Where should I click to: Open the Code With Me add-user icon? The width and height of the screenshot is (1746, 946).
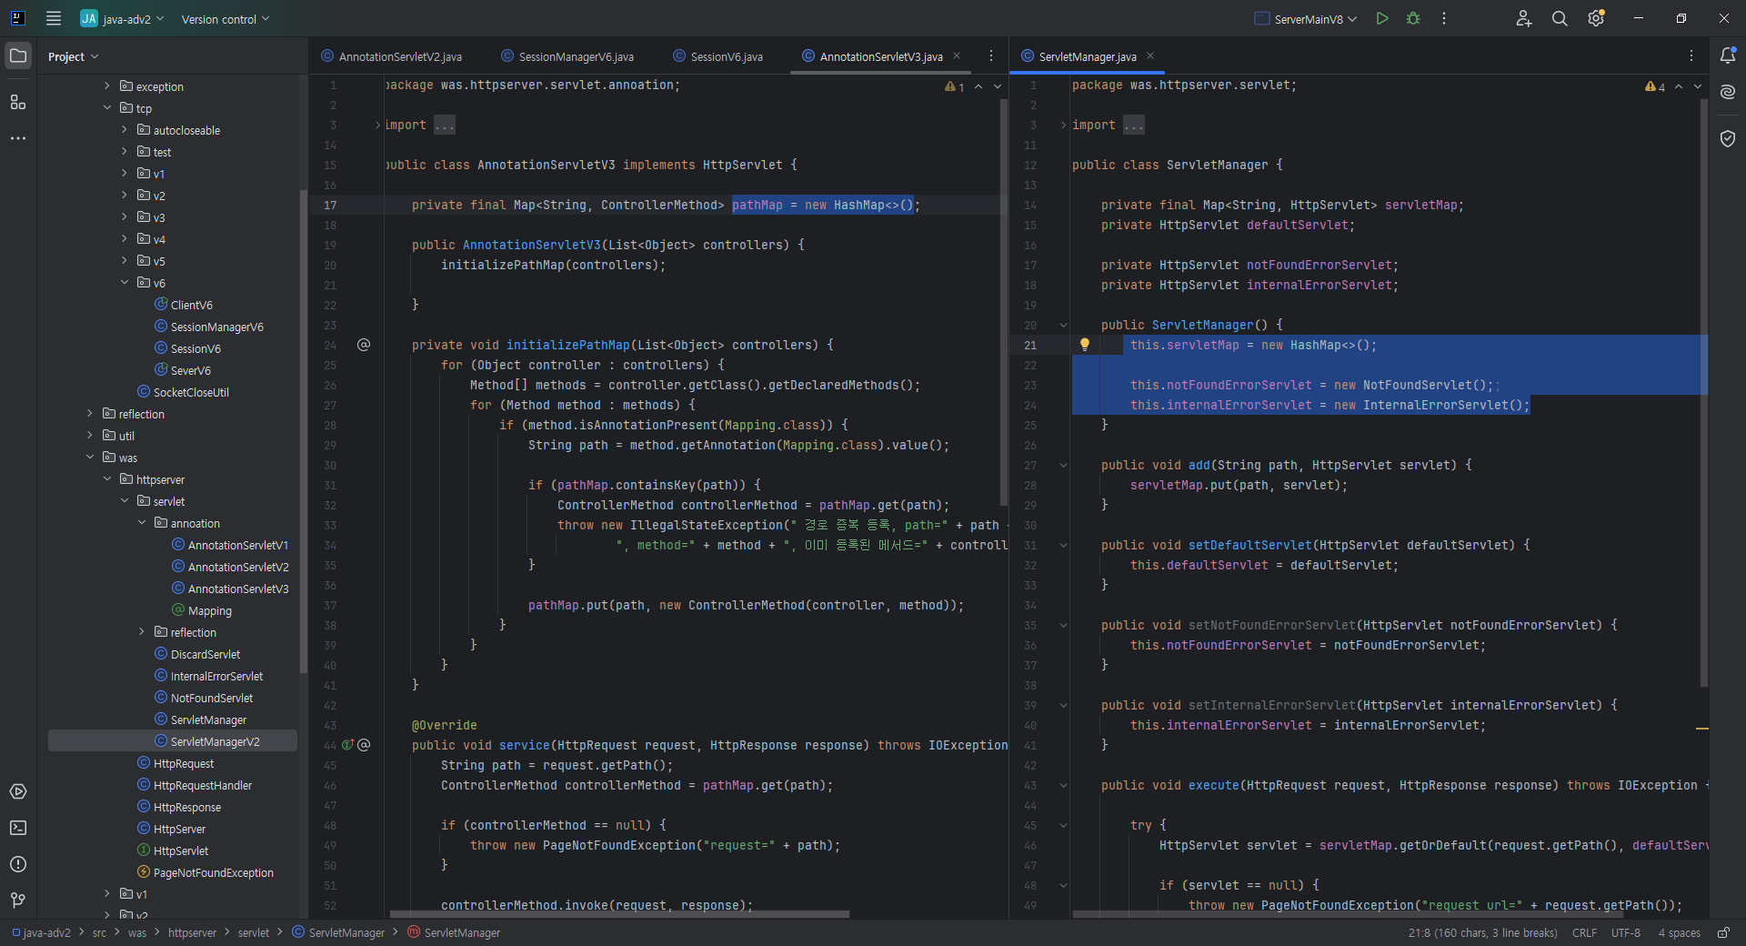coord(1524,18)
